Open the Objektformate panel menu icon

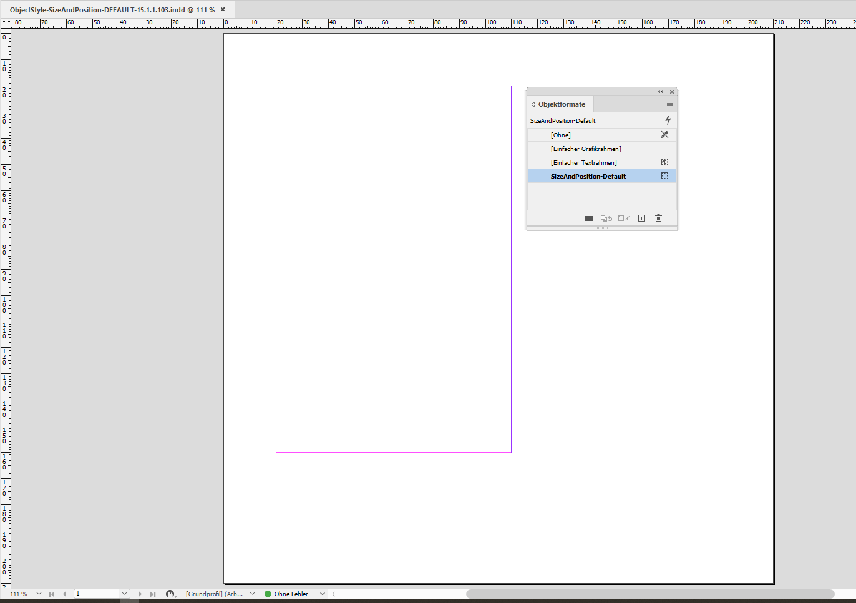pos(669,104)
